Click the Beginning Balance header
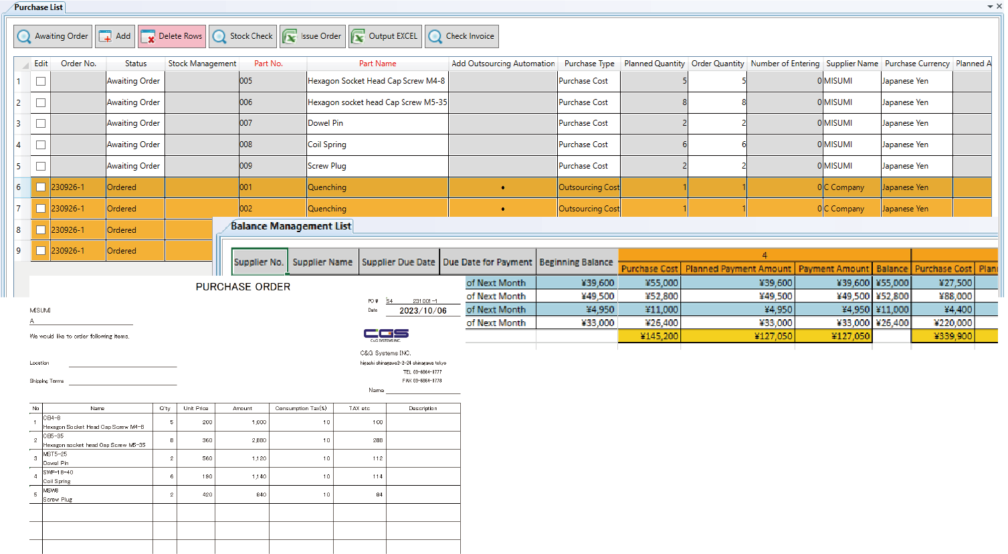 (x=576, y=262)
